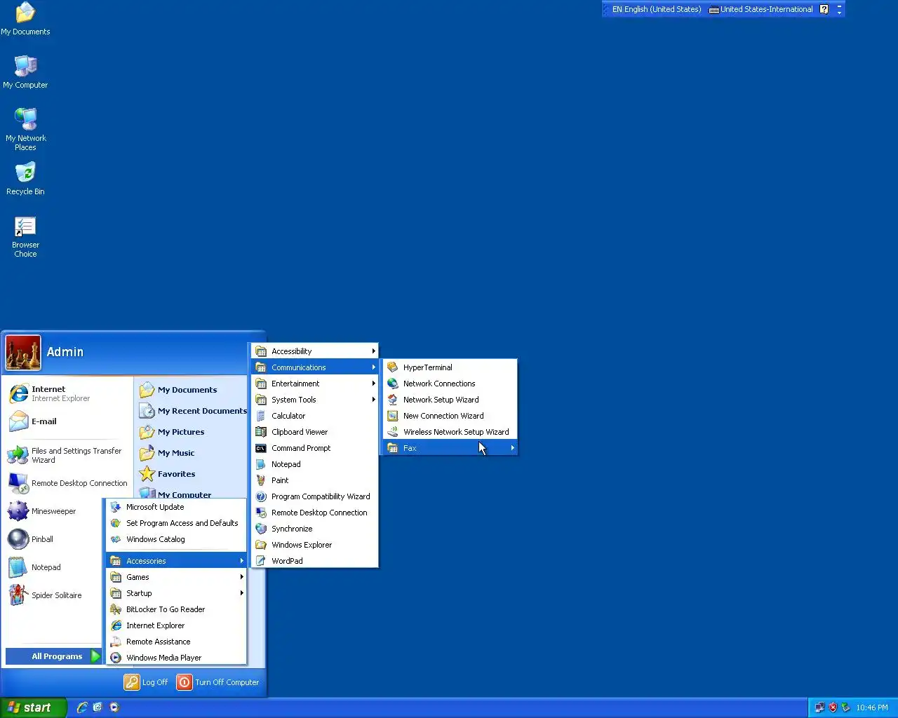Screen dimensions: 898x718
Task: Launch Internet Explorer from Start menu pinned list
Action: point(67,393)
